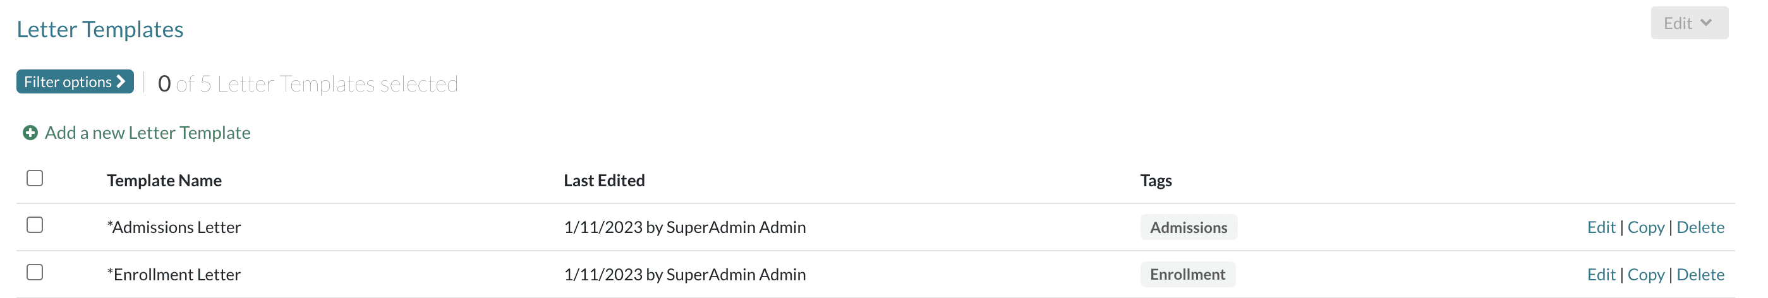Sort by Template Name column header
The width and height of the screenshot is (1768, 298).
coord(164,181)
